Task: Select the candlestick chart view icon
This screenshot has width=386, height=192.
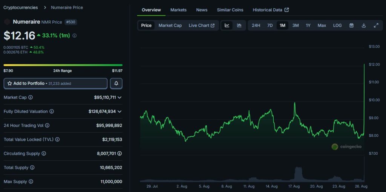Action: tap(239, 25)
